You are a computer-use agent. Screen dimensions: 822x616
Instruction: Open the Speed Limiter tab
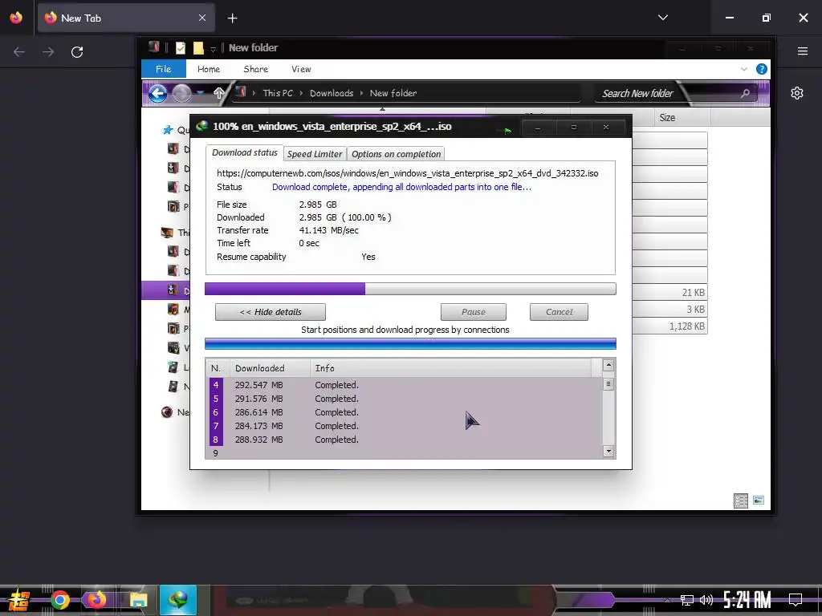tap(315, 154)
